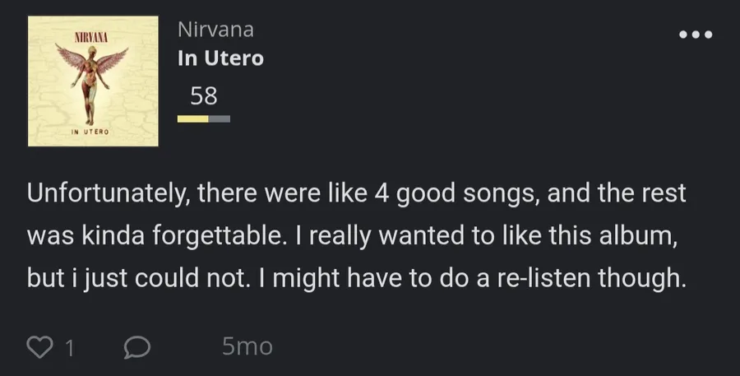Click the review line about a re-listen
Screen dimensions: 740x376
(x=356, y=278)
